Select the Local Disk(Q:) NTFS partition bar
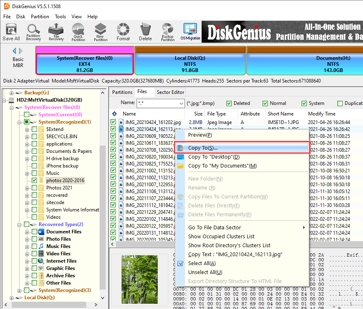This screenshot has width=363, height=309. [x=190, y=64]
